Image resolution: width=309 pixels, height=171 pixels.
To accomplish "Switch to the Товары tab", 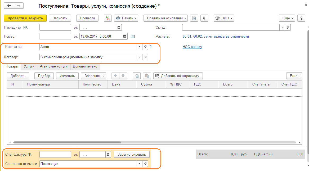I will tap(12, 66).
